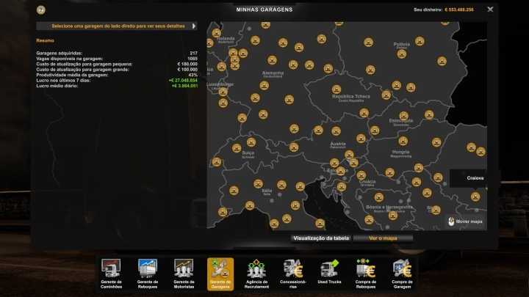The width and height of the screenshot is (529, 297).
Task: Select garage marker overlapping Eslováquia label
Action: pyautogui.click(x=404, y=117)
